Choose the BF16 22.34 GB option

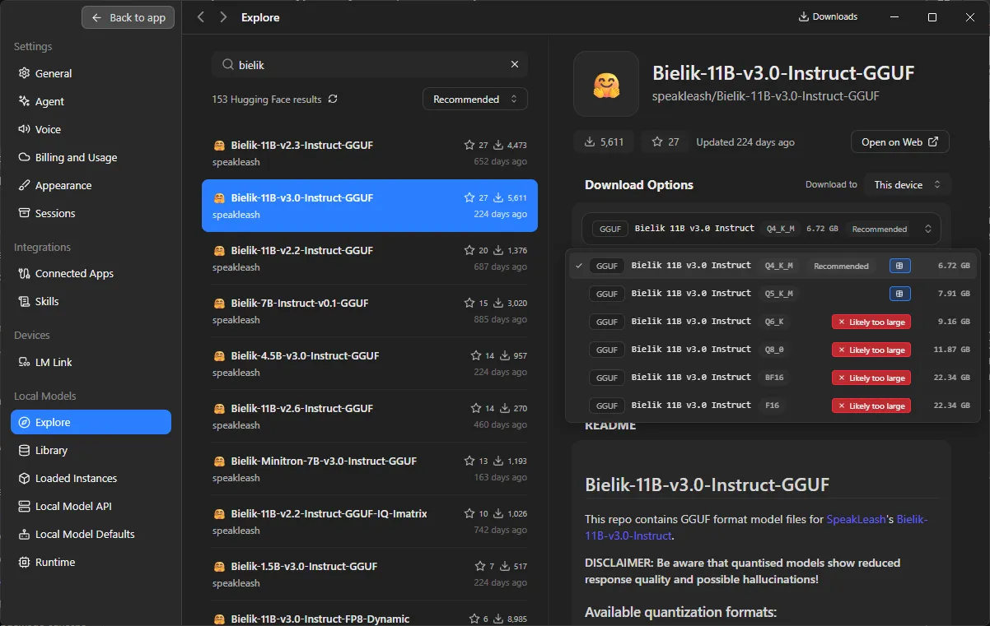click(x=772, y=378)
